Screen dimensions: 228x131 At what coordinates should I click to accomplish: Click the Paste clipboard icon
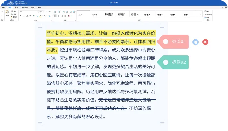click(x=7, y=11)
